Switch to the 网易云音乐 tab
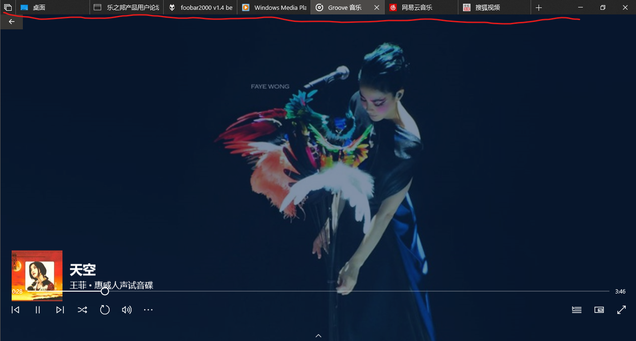This screenshot has height=341, width=636. click(421, 7)
